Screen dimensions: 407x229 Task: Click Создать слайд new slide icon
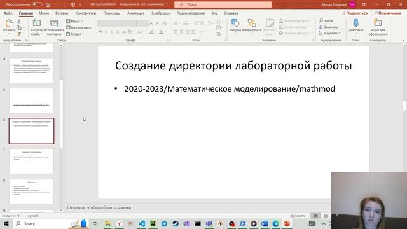point(37,24)
